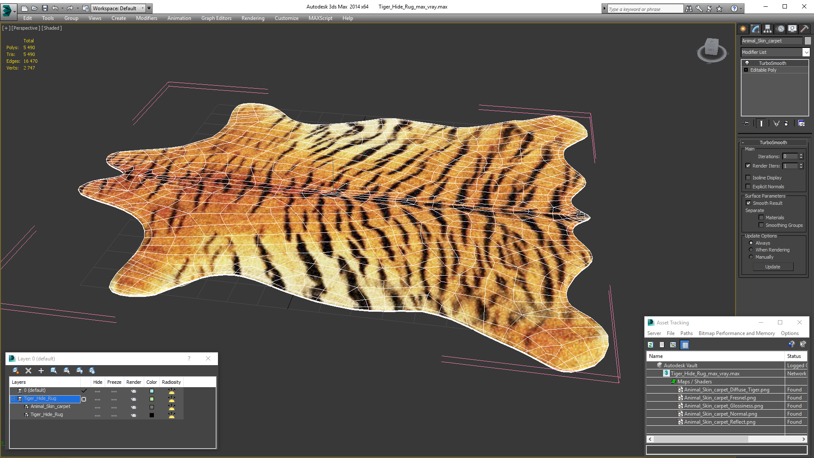Toggle TurboSmooth lightbulb in modifier stack
Viewport: 814px width, 458px height.
(x=747, y=63)
